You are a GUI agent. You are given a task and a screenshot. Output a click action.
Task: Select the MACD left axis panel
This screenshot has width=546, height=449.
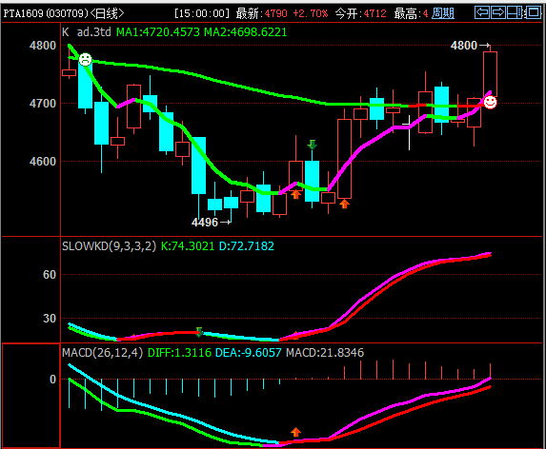(31, 396)
